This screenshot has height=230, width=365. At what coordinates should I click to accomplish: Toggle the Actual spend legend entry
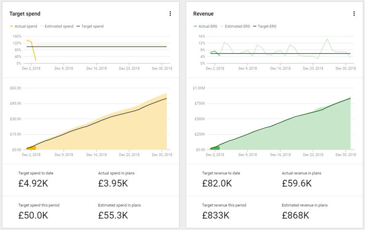click(23, 26)
